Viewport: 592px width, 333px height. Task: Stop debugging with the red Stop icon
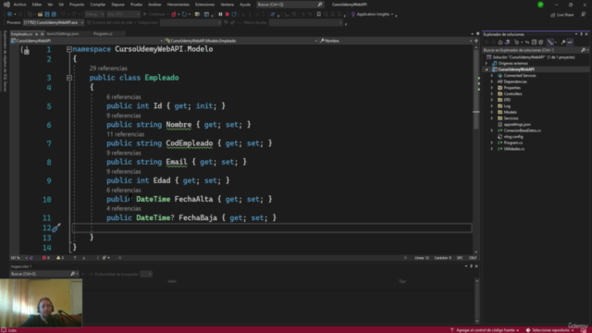pyautogui.click(x=228, y=15)
